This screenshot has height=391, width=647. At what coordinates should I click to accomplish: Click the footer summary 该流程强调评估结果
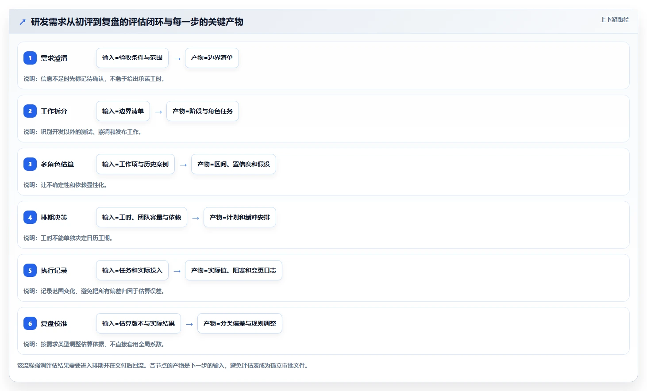163,365
